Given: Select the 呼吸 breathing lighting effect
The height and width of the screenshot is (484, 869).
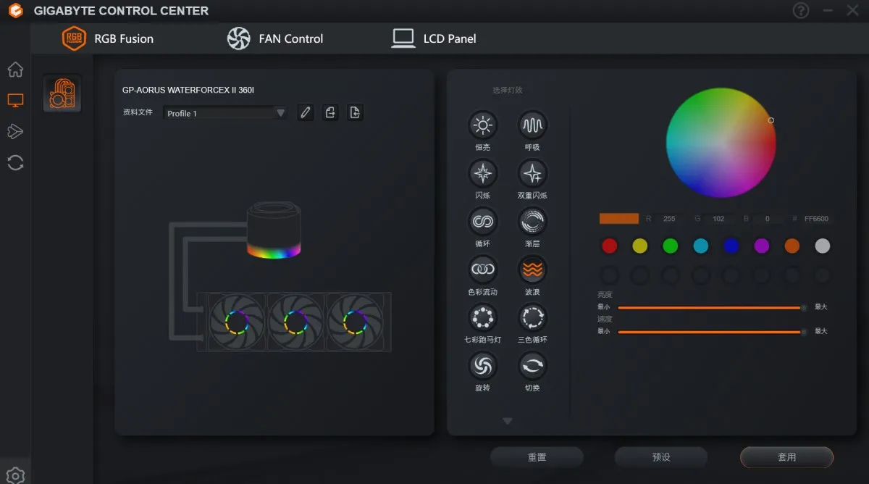Looking at the screenshot, I should (532, 125).
